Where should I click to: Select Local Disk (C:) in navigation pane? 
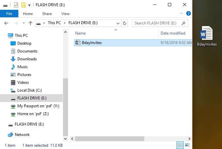coord(30,90)
